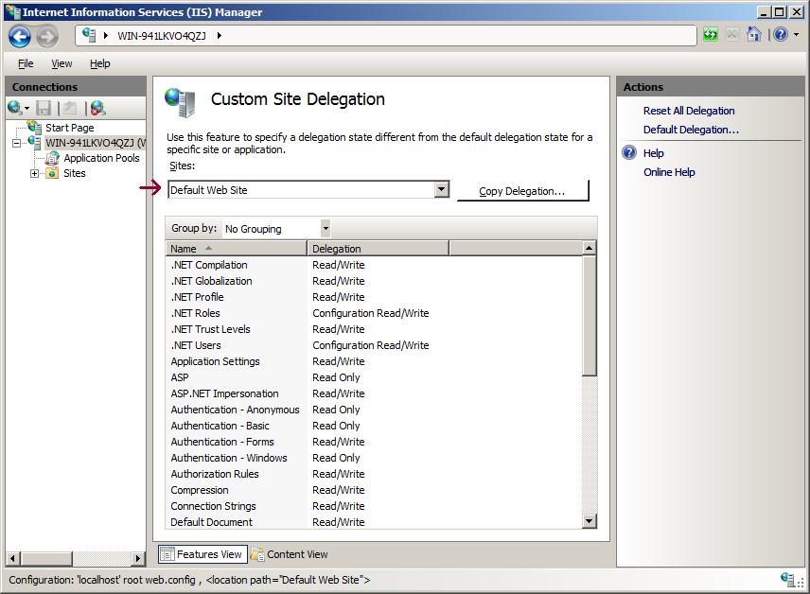The height and width of the screenshot is (594, 810).
Task: Click the server icon in address bar
Action: [x=89, y=35]
